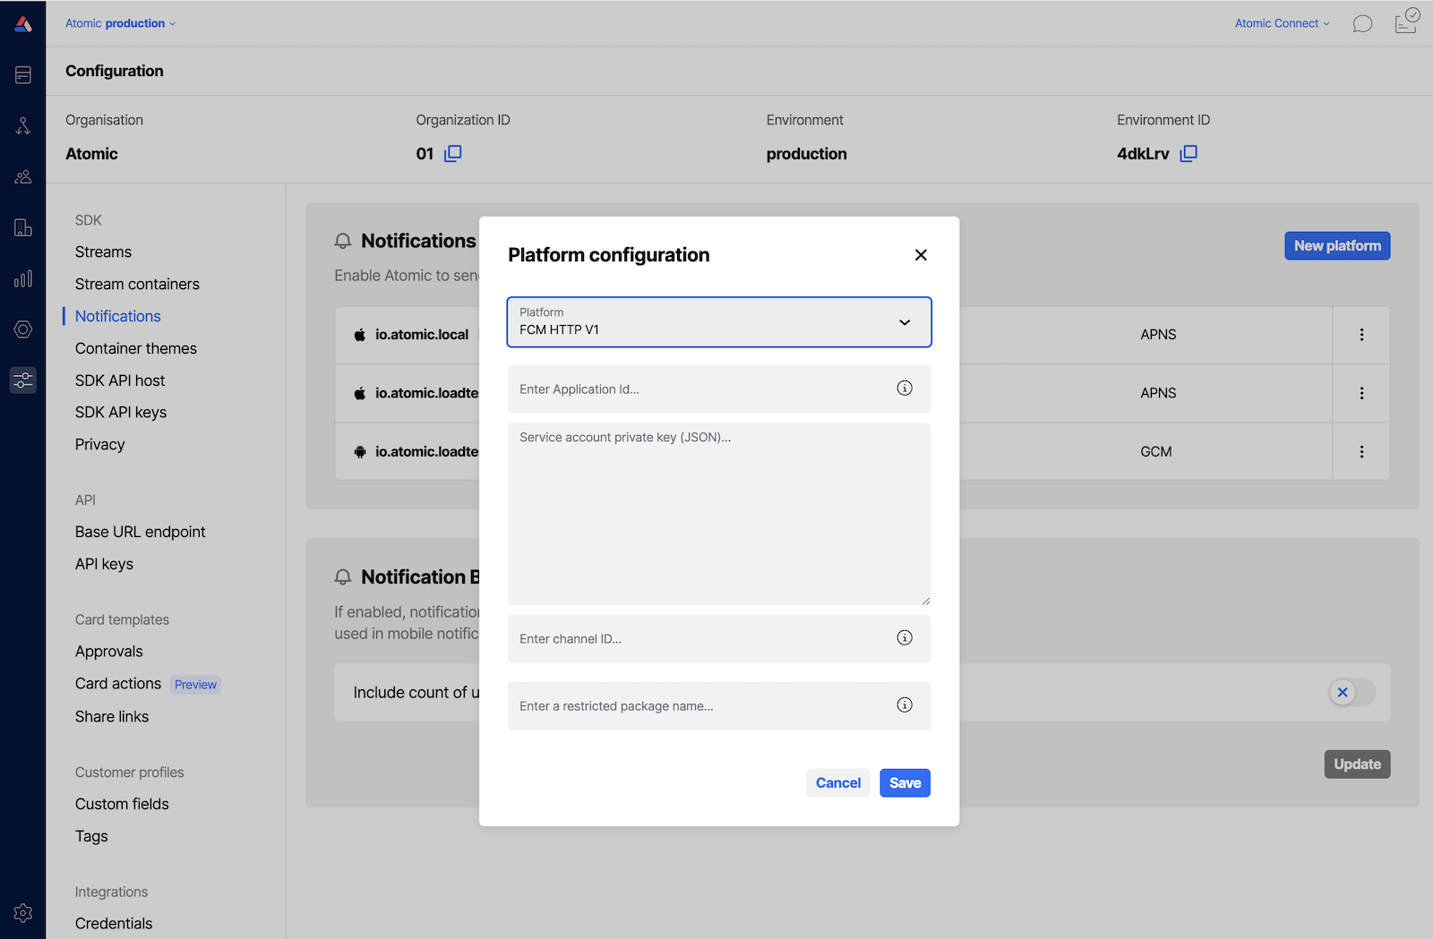Focus the restricted package name field
This screenshot has width=1433, height=939.
[x=719, y=706]
